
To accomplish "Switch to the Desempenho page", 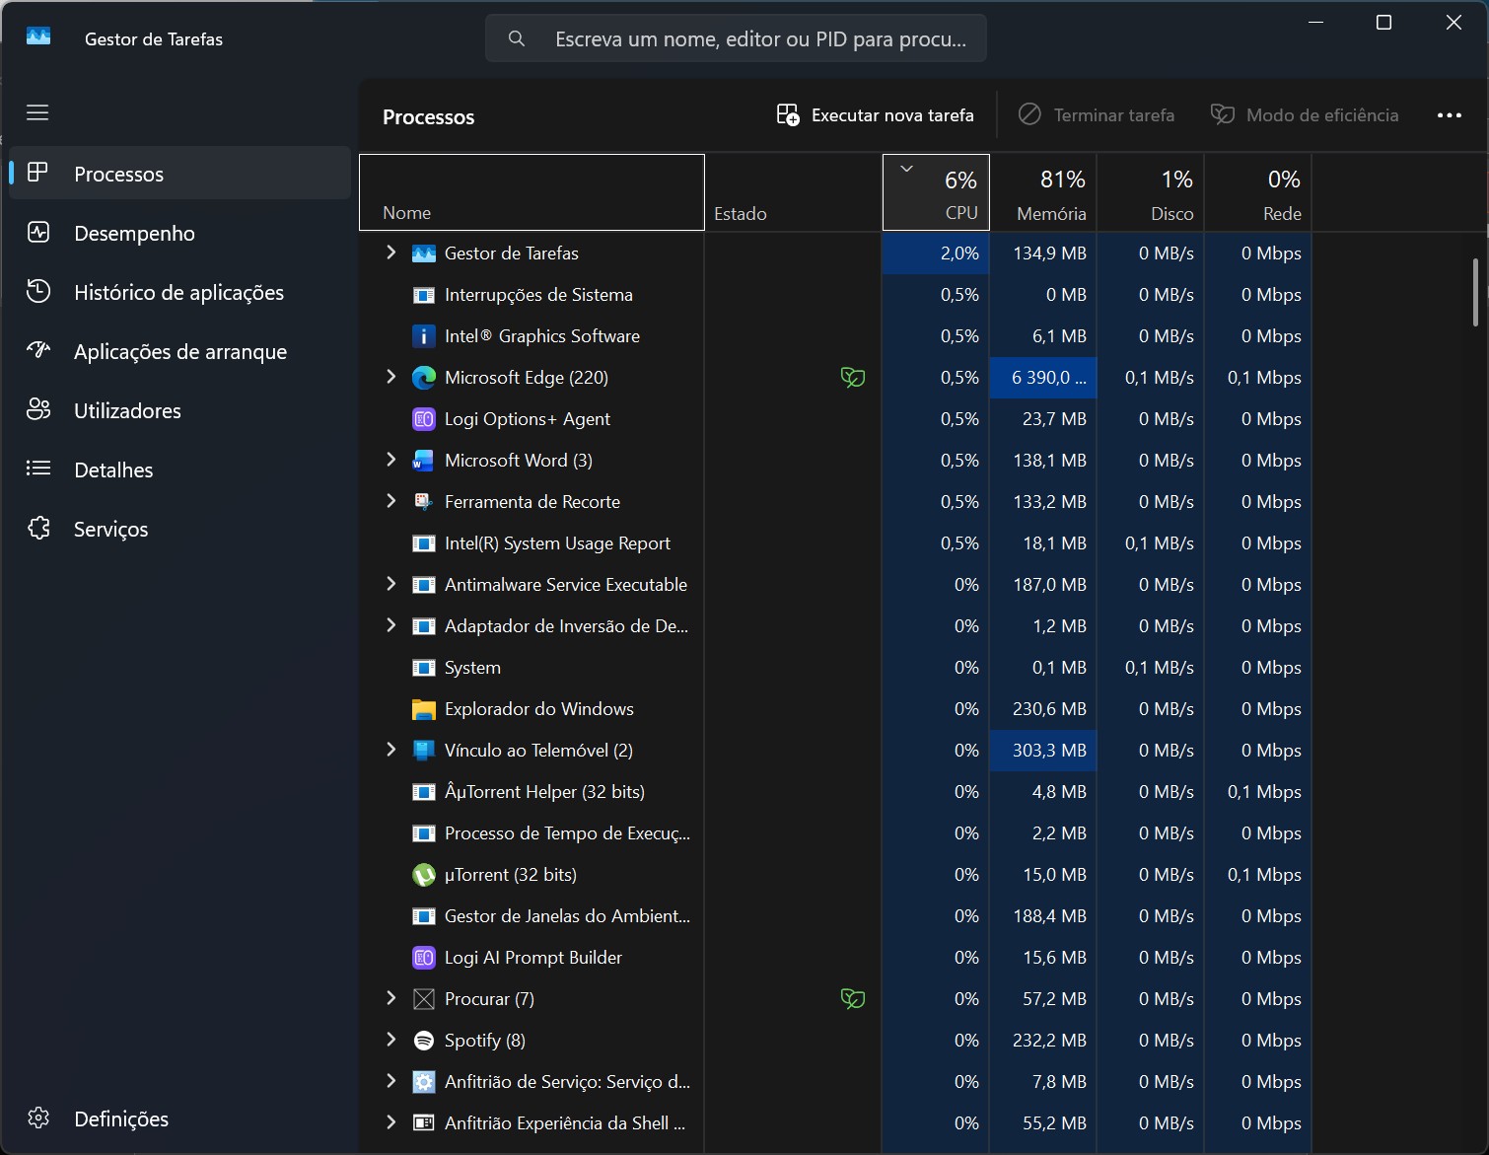I will pyautogui.click(x=134, y=234).
